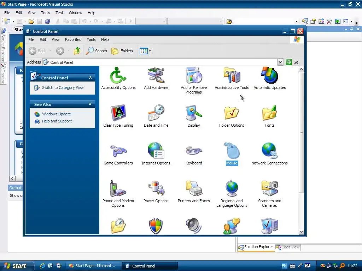Select the highlighted Mouse icon

coord(232,154)
